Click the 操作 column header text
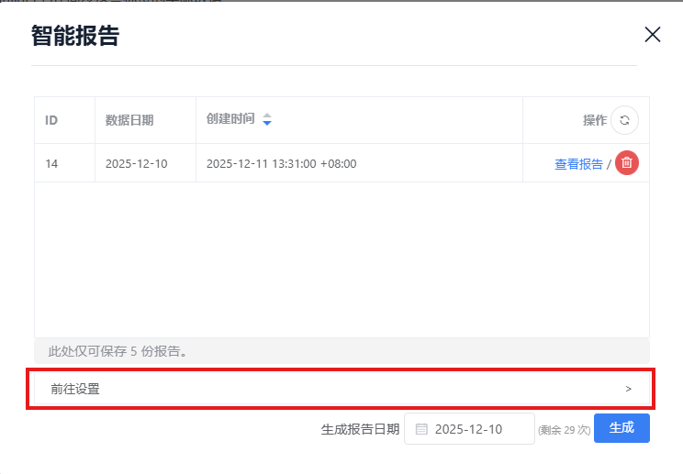The width and height of the screenshot is (683, 474). pos(594,120)
